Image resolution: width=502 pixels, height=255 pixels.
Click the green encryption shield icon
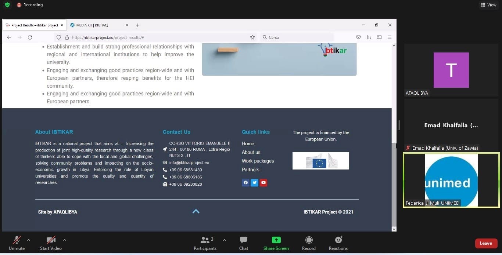coord(7,5)
